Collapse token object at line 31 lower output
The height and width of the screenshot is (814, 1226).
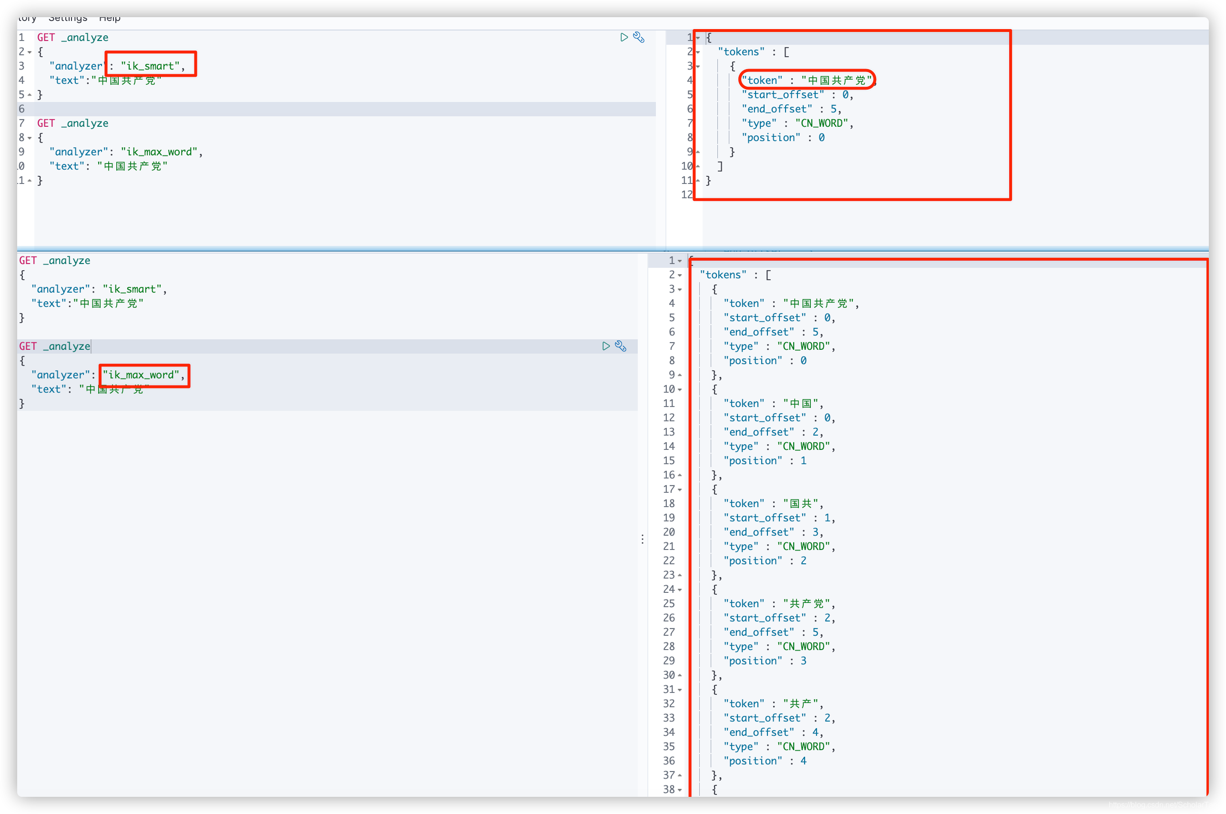point(680,690)
